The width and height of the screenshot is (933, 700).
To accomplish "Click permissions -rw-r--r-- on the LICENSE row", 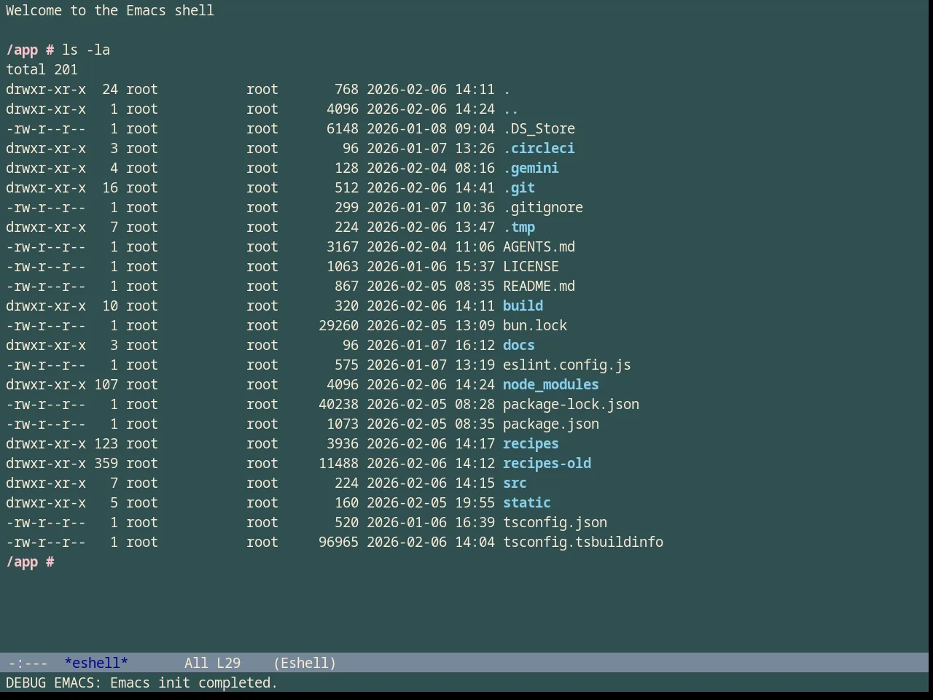I will click(x=46, y=266).
